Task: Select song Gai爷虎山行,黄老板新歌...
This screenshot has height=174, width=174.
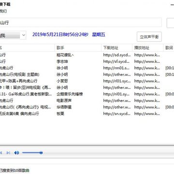Action: click(x=26, y=94)
